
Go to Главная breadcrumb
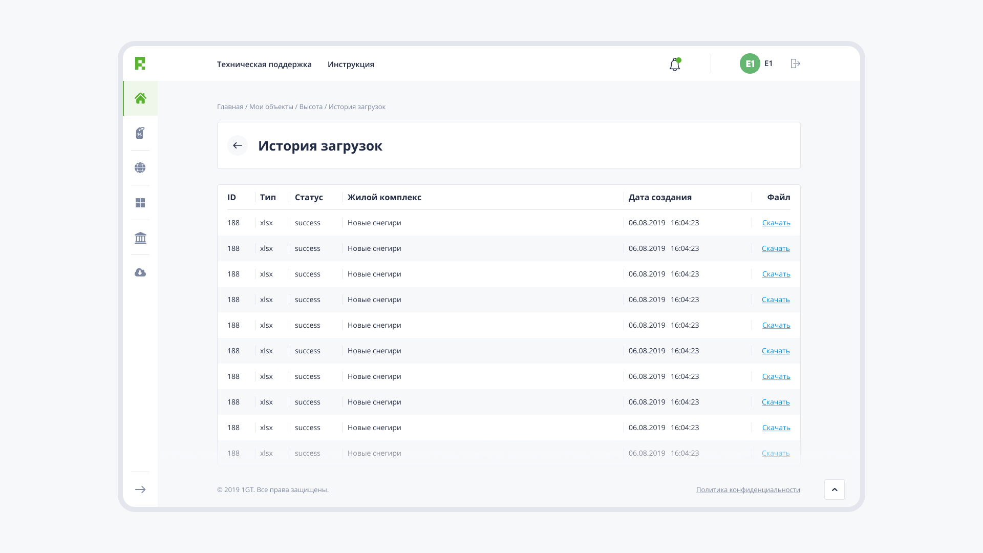click(x=230, y=107)
